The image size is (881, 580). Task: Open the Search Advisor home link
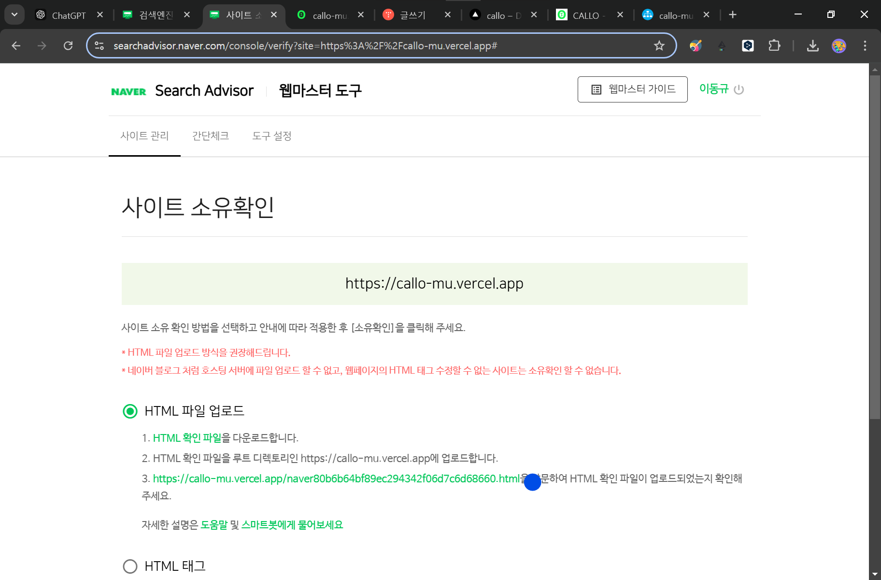(x=204, y=91)
